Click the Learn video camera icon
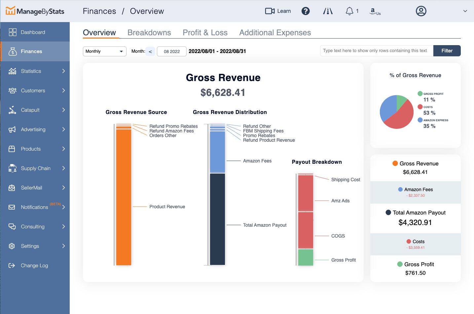 click(270, 11)
